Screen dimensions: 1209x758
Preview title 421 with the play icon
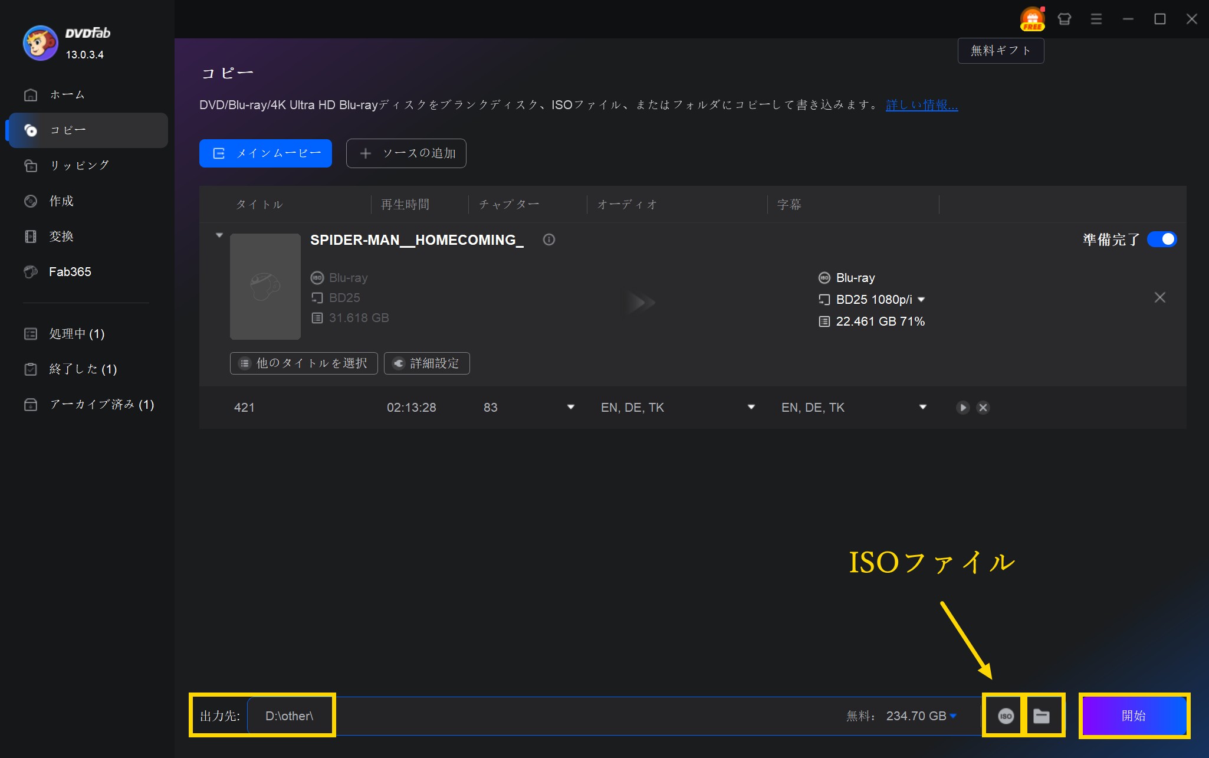pyautogui.click(x=962, y=408)
